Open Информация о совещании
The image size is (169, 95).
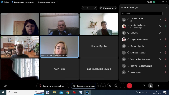pos(23,2)
